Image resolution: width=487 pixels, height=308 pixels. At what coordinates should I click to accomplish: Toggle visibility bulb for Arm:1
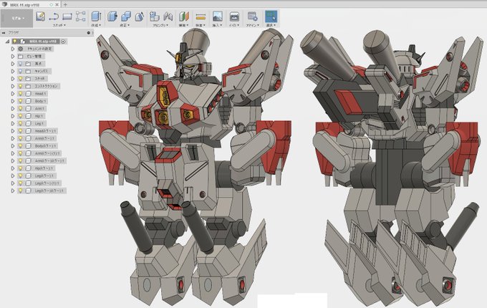coord(21,108)
